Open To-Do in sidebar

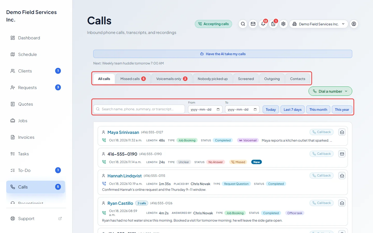click(35, 170)
